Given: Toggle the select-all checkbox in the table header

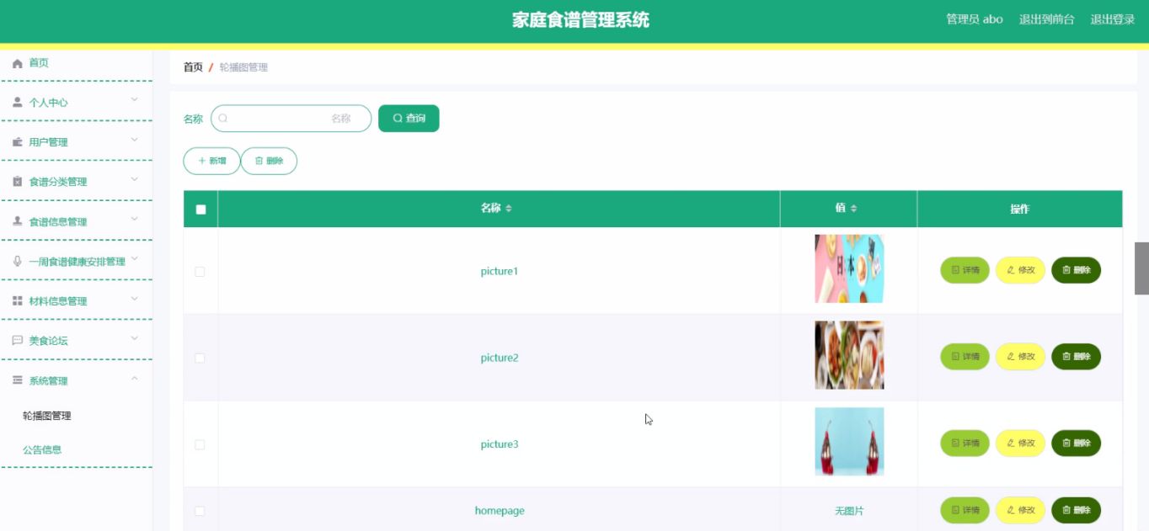Looking at the screenshot, I should click(x=200, y=210).
